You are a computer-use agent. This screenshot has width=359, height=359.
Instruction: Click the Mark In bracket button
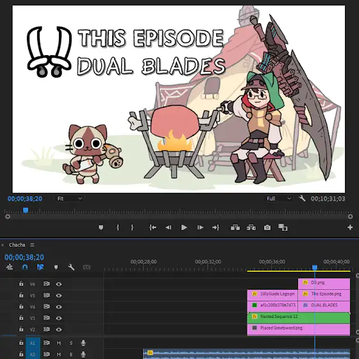[x=118, y=228]
